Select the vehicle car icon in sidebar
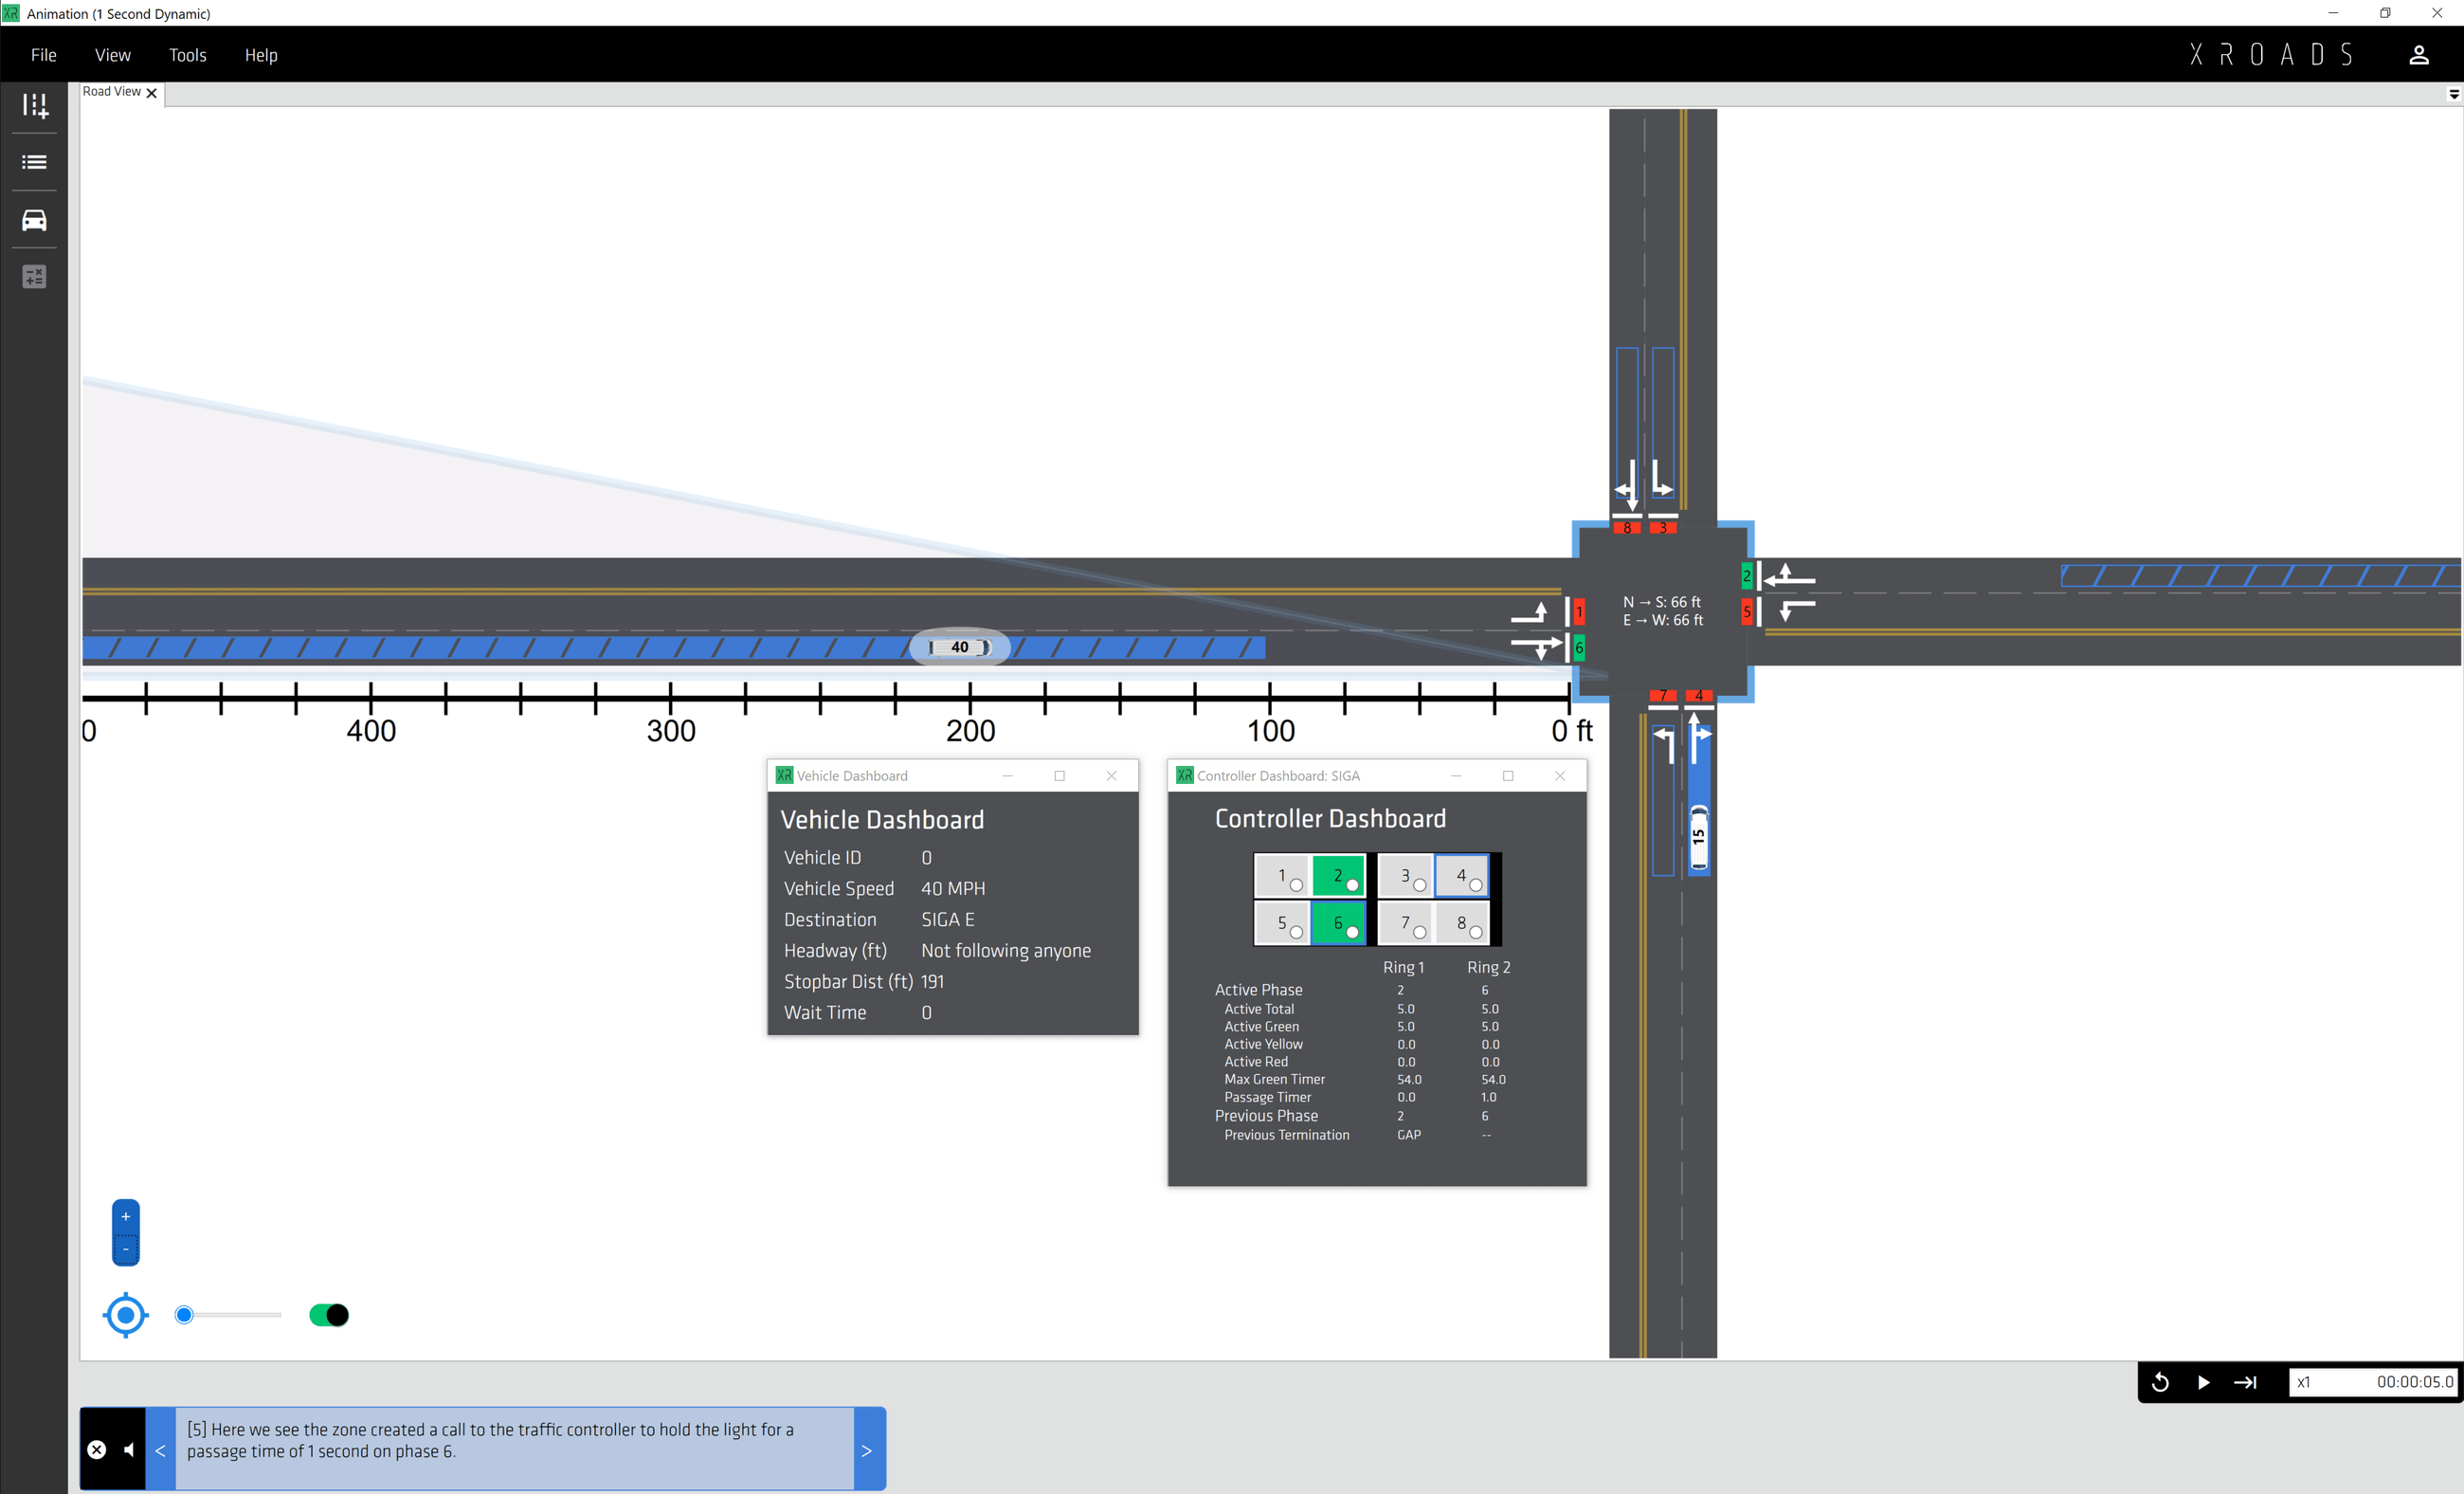 pyautogui.click(x=35, y=220)
